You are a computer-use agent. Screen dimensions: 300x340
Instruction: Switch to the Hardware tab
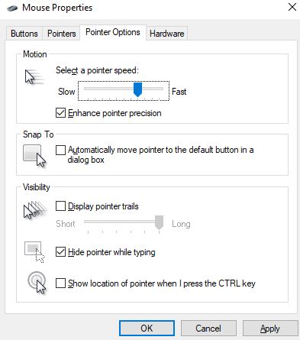(x=167, y=34)
